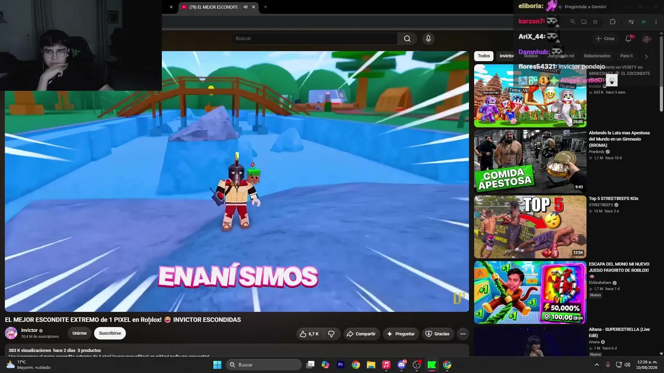Start voice search with the microphone icon
The height and width of the screenshot is (373, 664).
[x=428, y=38]
